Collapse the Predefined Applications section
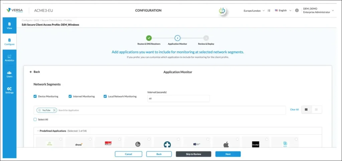342x161 pixels. click(x=38, y=131)
